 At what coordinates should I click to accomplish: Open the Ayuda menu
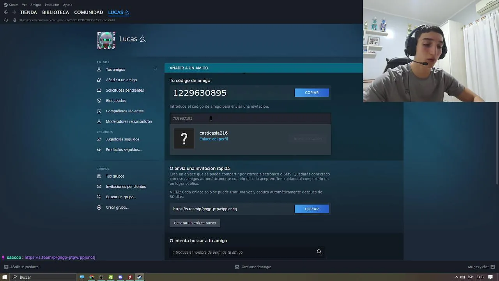[67, 5]
